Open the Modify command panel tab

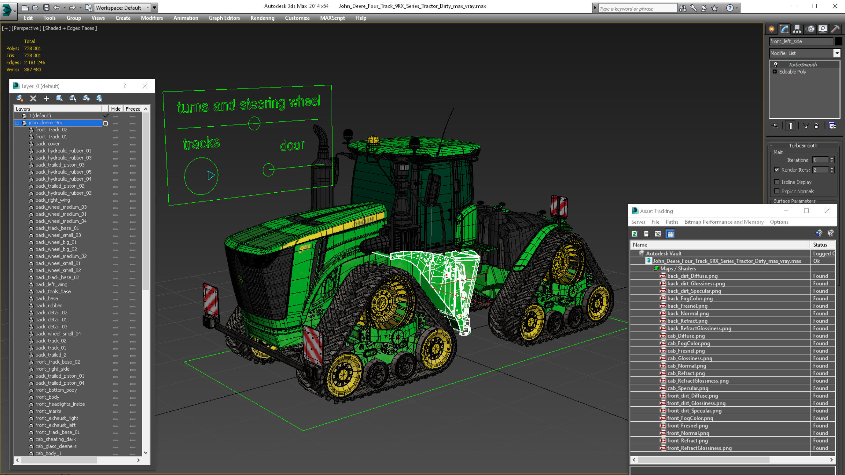click(784, 29)
